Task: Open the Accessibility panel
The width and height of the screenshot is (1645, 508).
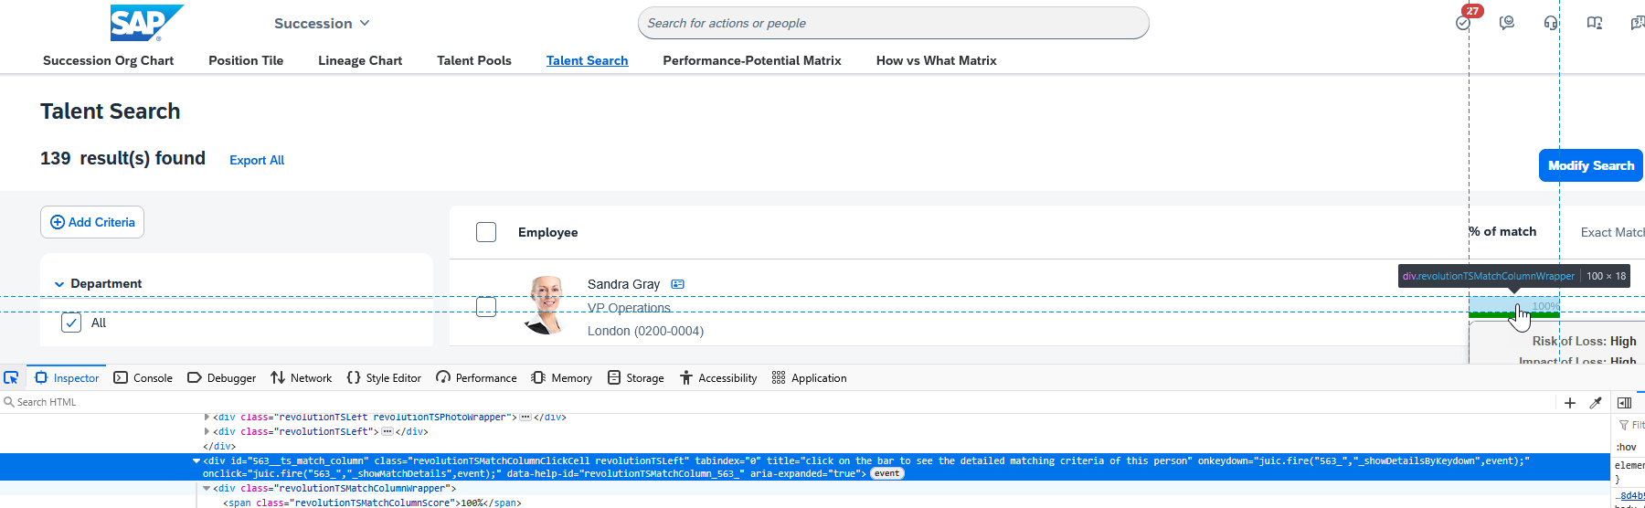Action: pos(718,377)
